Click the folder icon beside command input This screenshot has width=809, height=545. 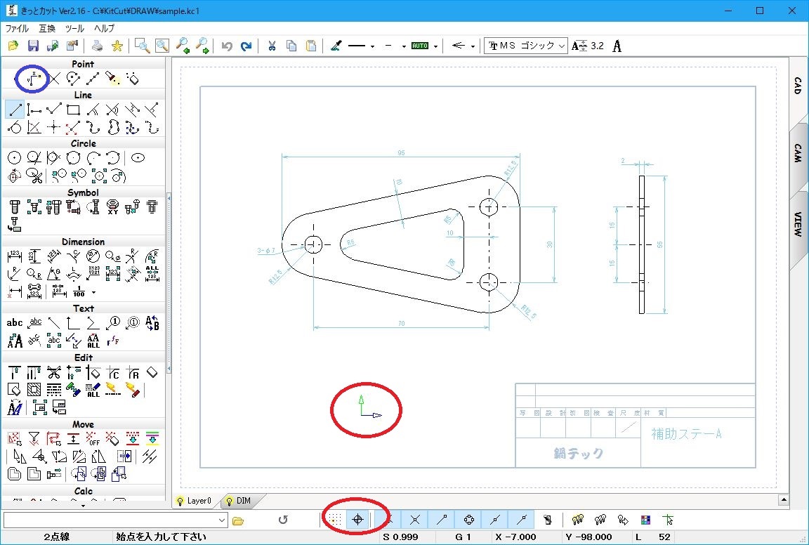[x=238, y=520]
